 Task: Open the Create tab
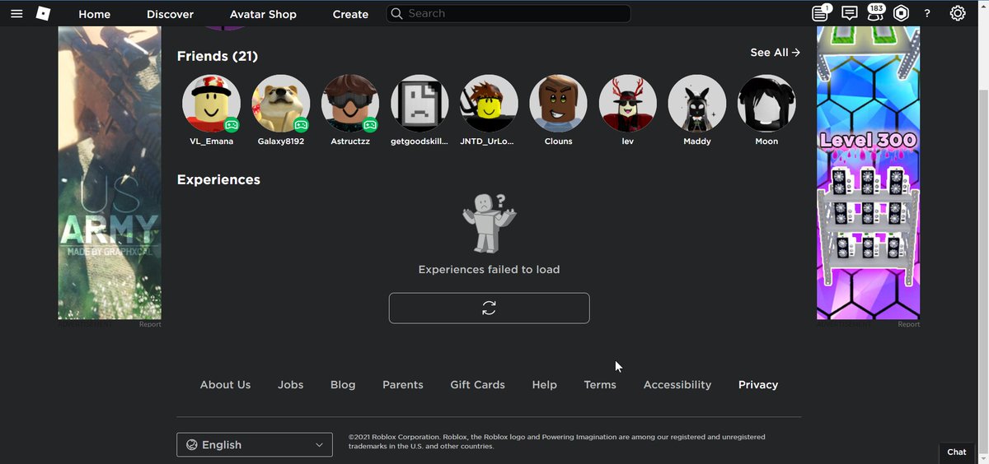point(350,14)
